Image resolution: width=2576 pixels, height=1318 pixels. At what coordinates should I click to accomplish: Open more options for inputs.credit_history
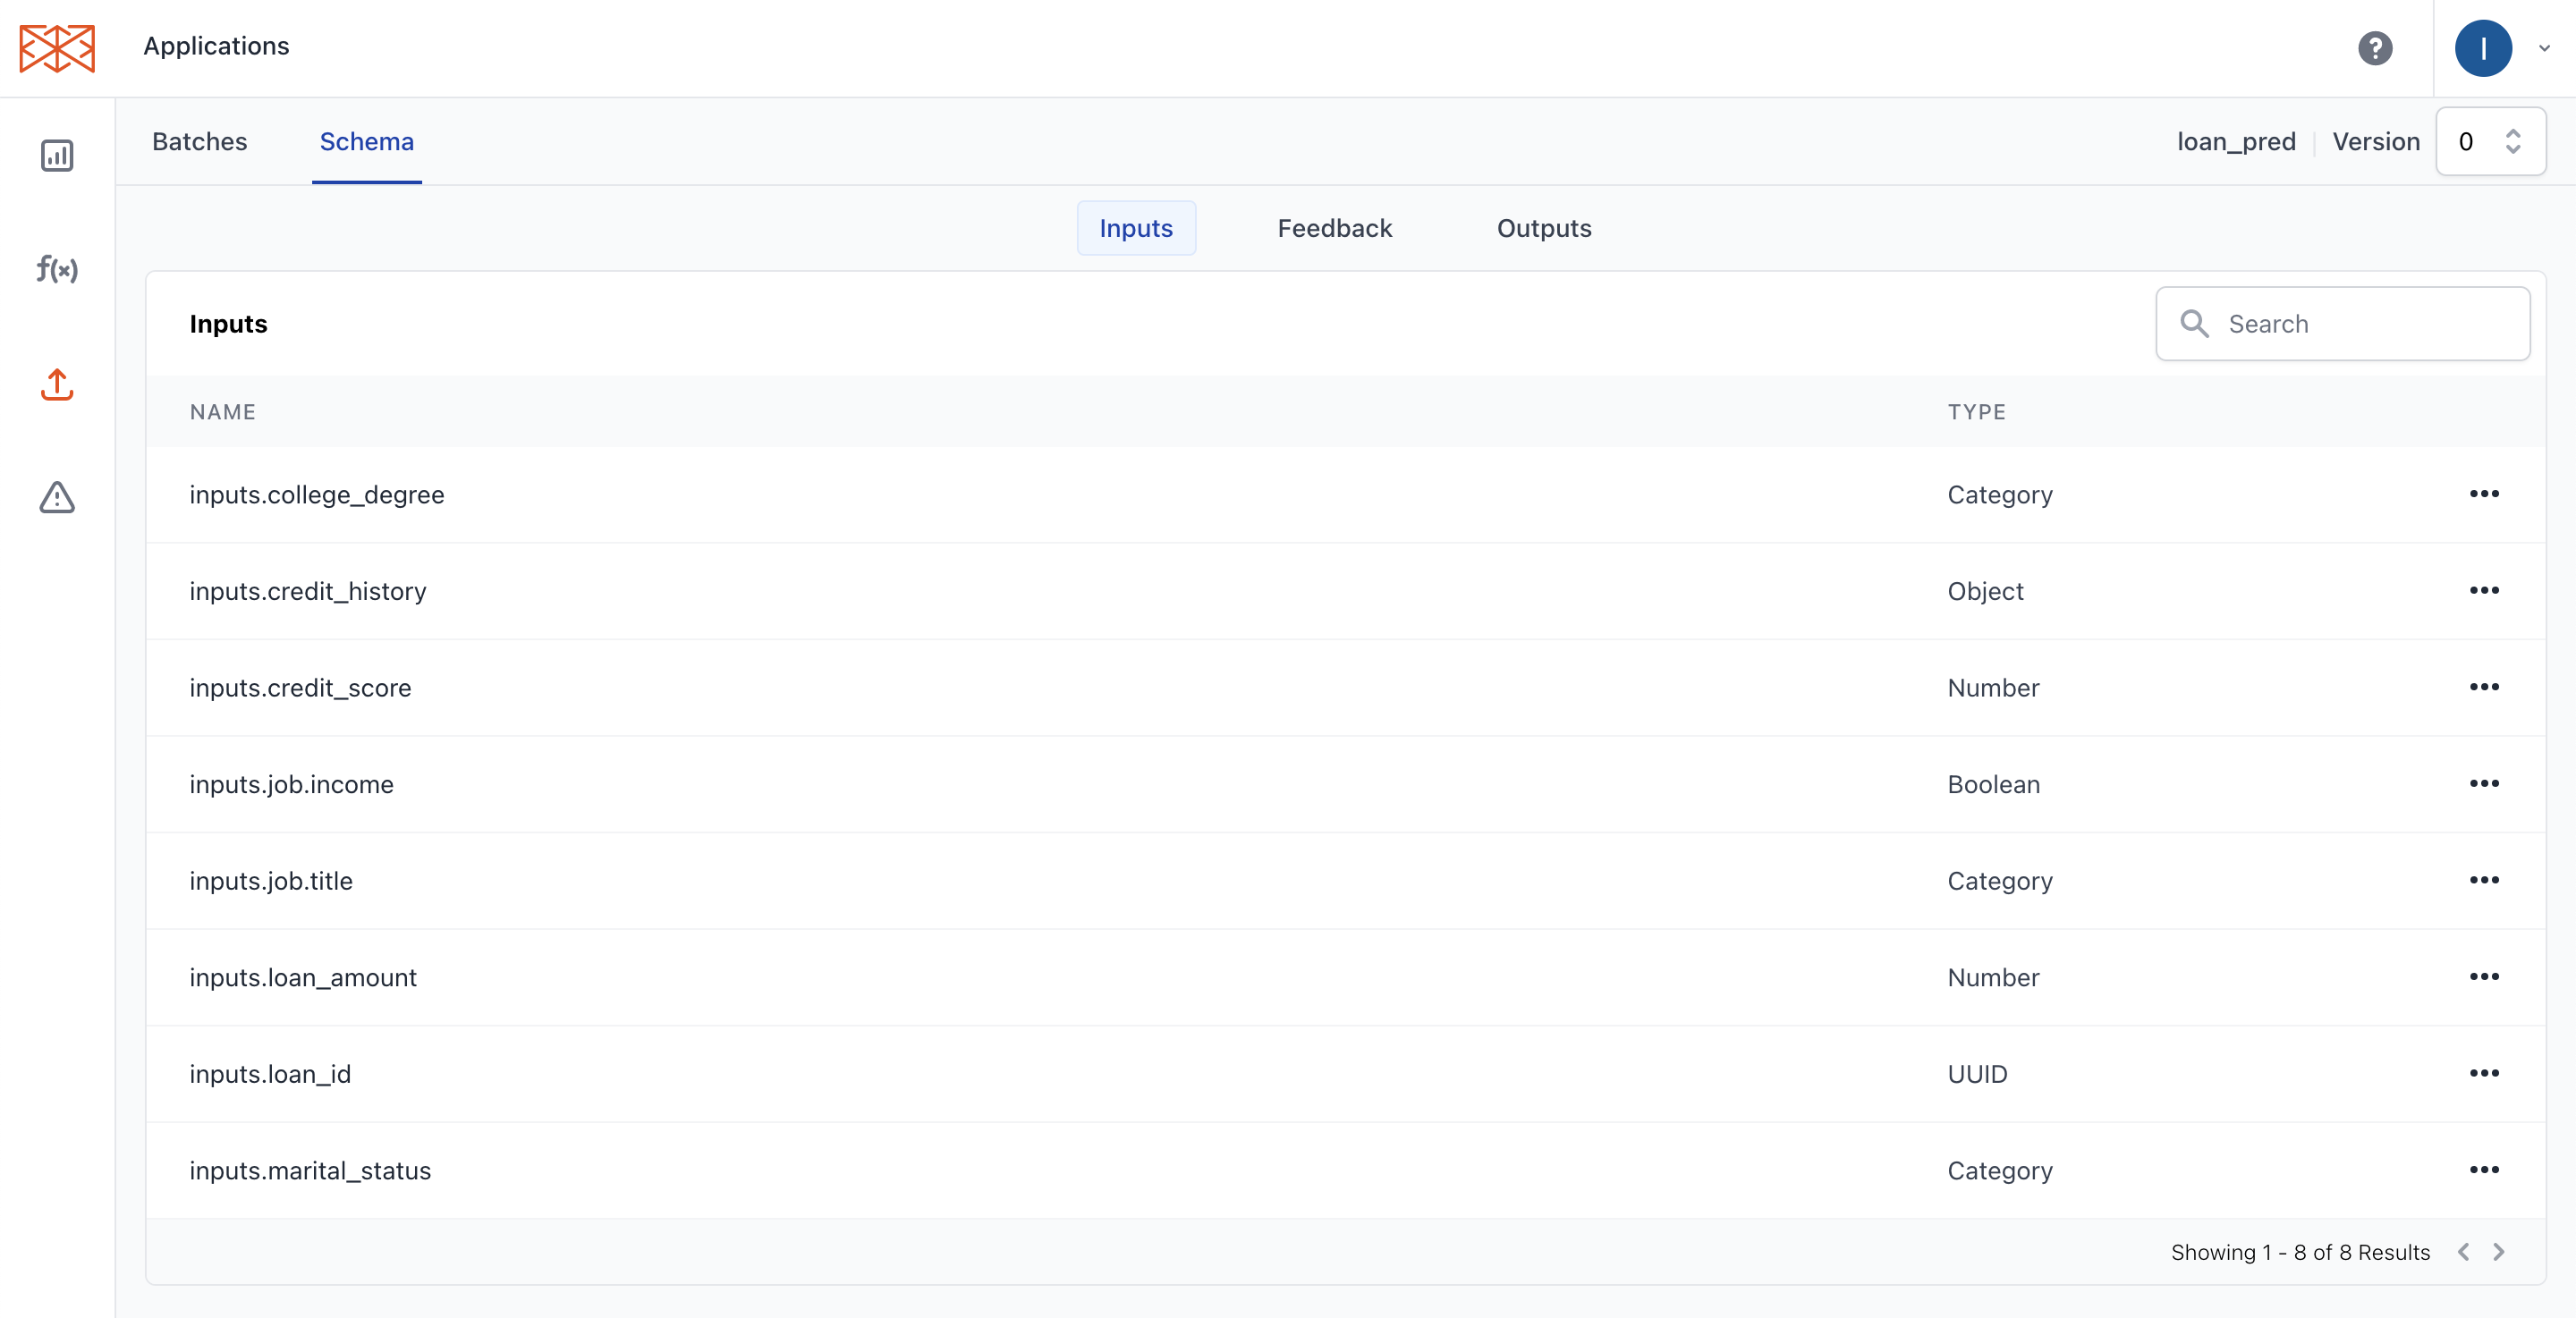[x=2484, y=591]
